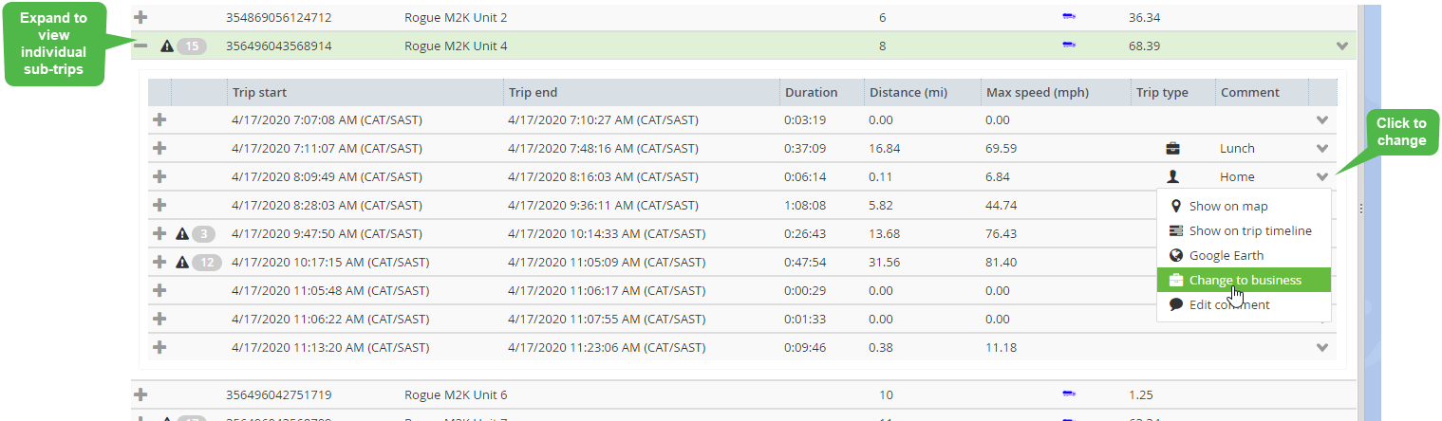
Task: Click duration value 1:08:08
Action: [x=805, y=205]
